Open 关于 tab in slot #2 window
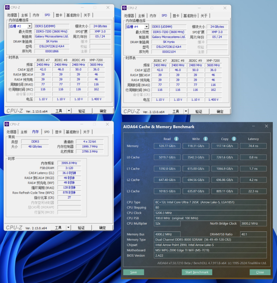277x283 pixels. [x=87, y=15]
